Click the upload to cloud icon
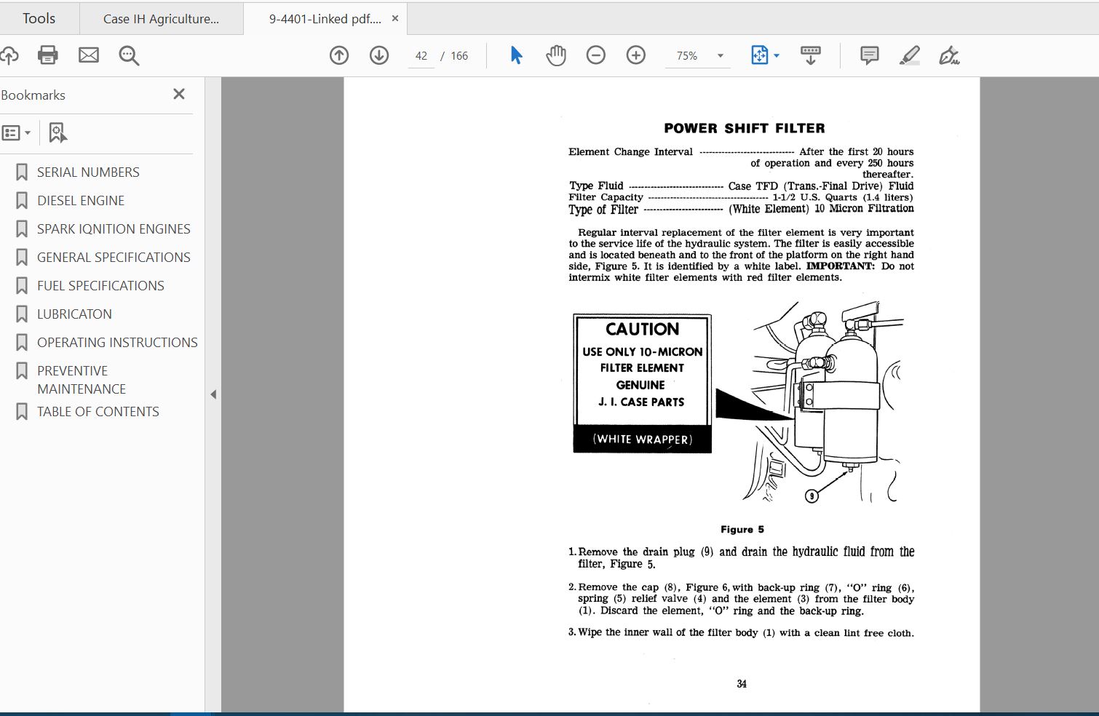Viewport: 1099px width, 716px height. pyautogui.click(x=9, y=55)
